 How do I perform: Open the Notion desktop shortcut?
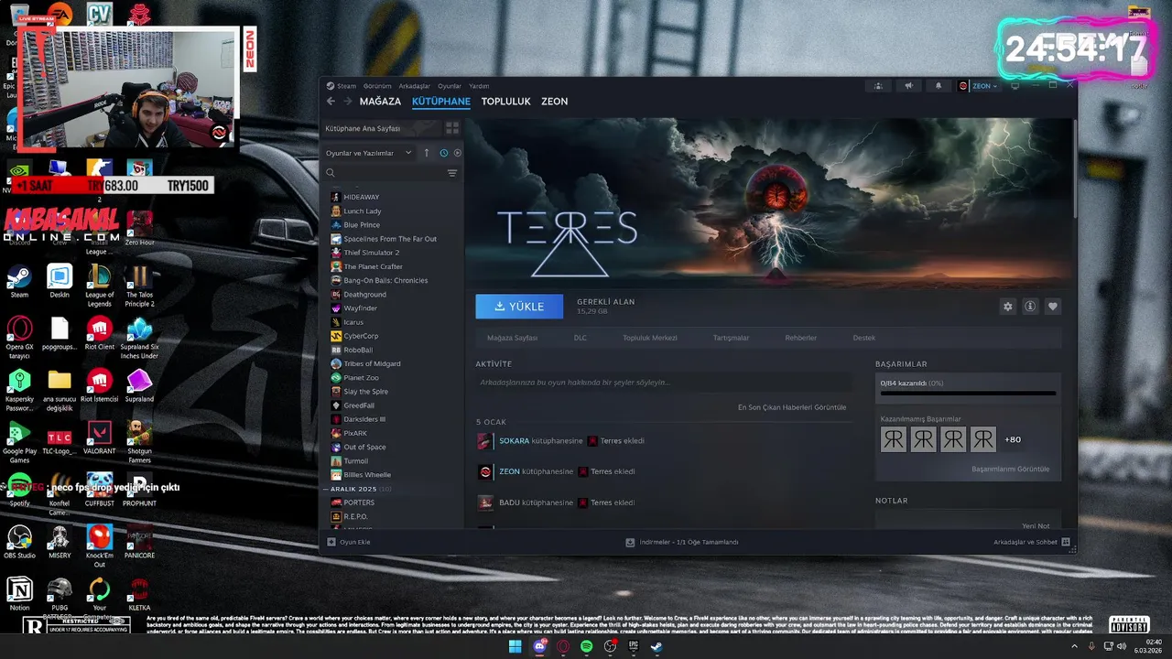[19, 594]
